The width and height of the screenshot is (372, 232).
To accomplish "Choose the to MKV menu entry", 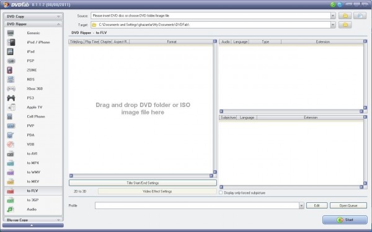I will pos(33,181).
